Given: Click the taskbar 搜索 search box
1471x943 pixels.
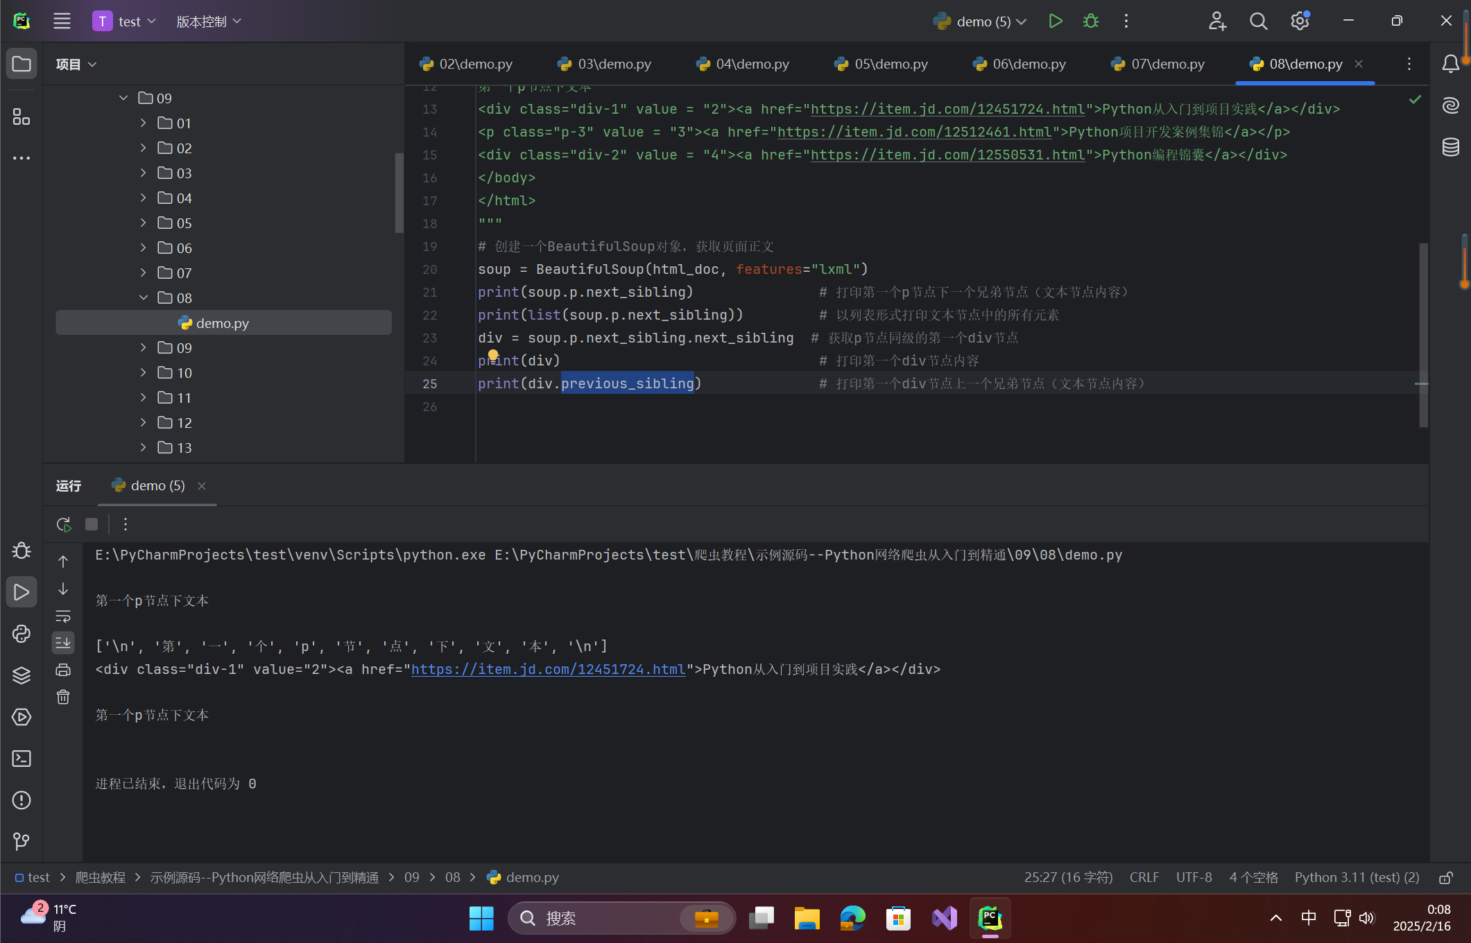Looking at the screenshot, I should (x=621, y=918).
